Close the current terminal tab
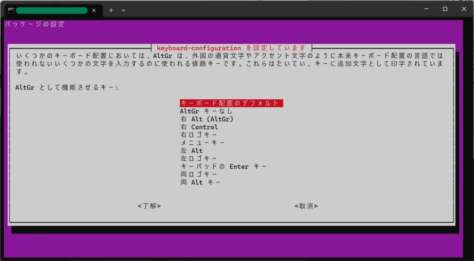Image resolution: width=474 pixels, height=261 pixels. pyautogui.click(x=94, y=11)
